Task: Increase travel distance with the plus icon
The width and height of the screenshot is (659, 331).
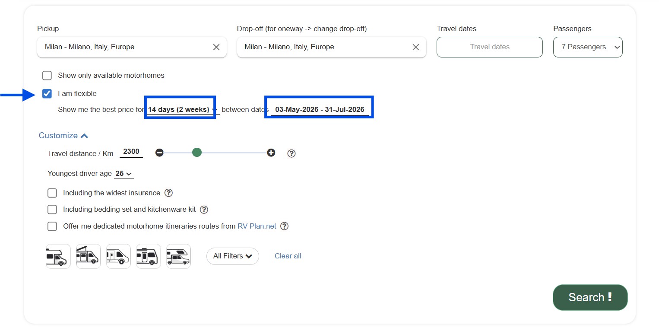Action: pos(271,153)
